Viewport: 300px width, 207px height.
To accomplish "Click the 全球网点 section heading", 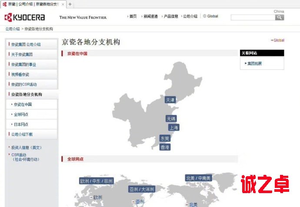I will pos(75,159).
